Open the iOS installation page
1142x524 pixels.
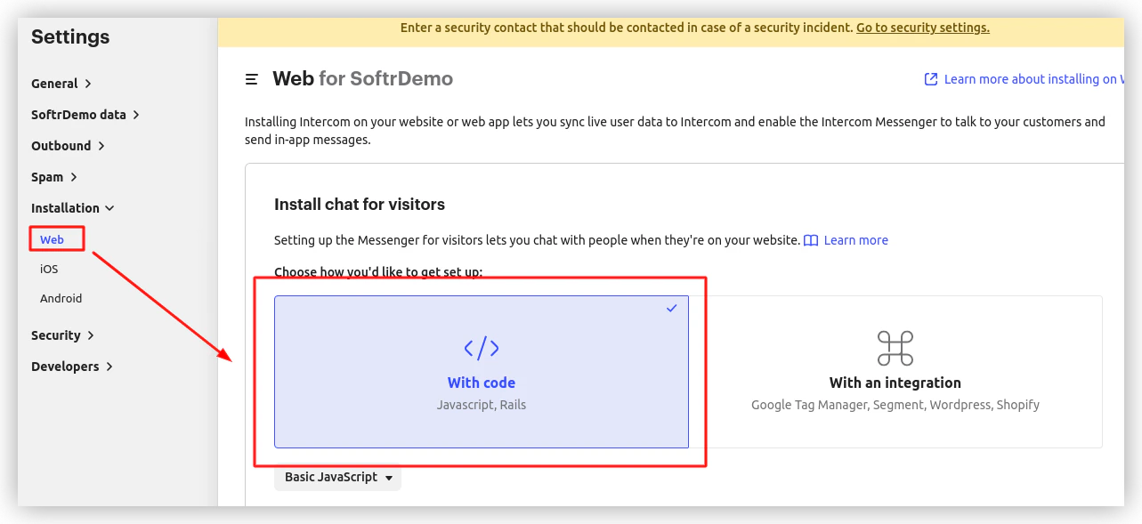[x=49, y=269]
